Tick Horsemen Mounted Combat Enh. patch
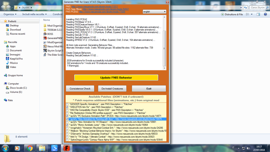Image resolution: width=270 pixels, height=152 pixels. click(x=67, y=128)
